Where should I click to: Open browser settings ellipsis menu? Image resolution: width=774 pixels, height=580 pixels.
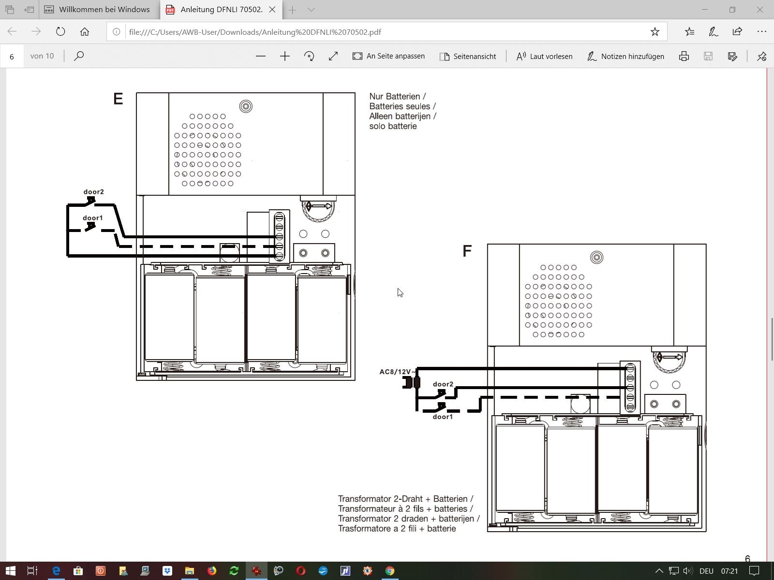click(761, 32)
